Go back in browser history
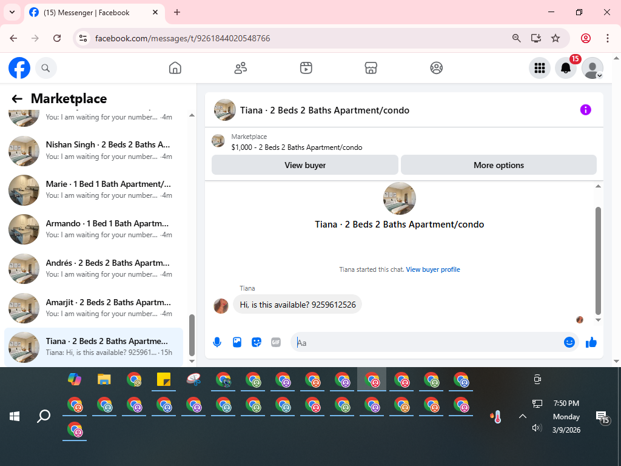Screen dimensions: 621x466 (x=13, y=38)
